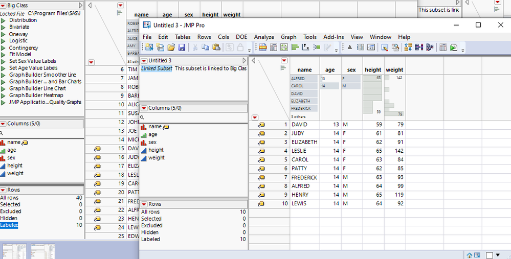Click the Copy toolbar icon
Screen dimensions: 511x259
205,47
